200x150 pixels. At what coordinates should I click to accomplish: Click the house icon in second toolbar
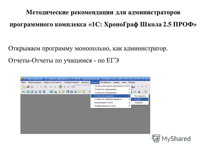28,91
